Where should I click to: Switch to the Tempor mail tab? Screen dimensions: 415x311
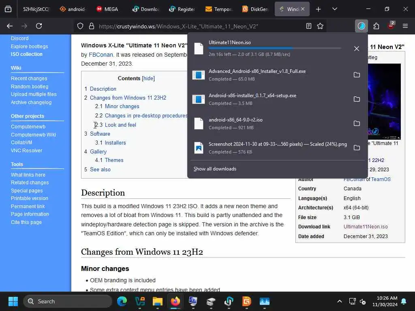coord(218,9)
